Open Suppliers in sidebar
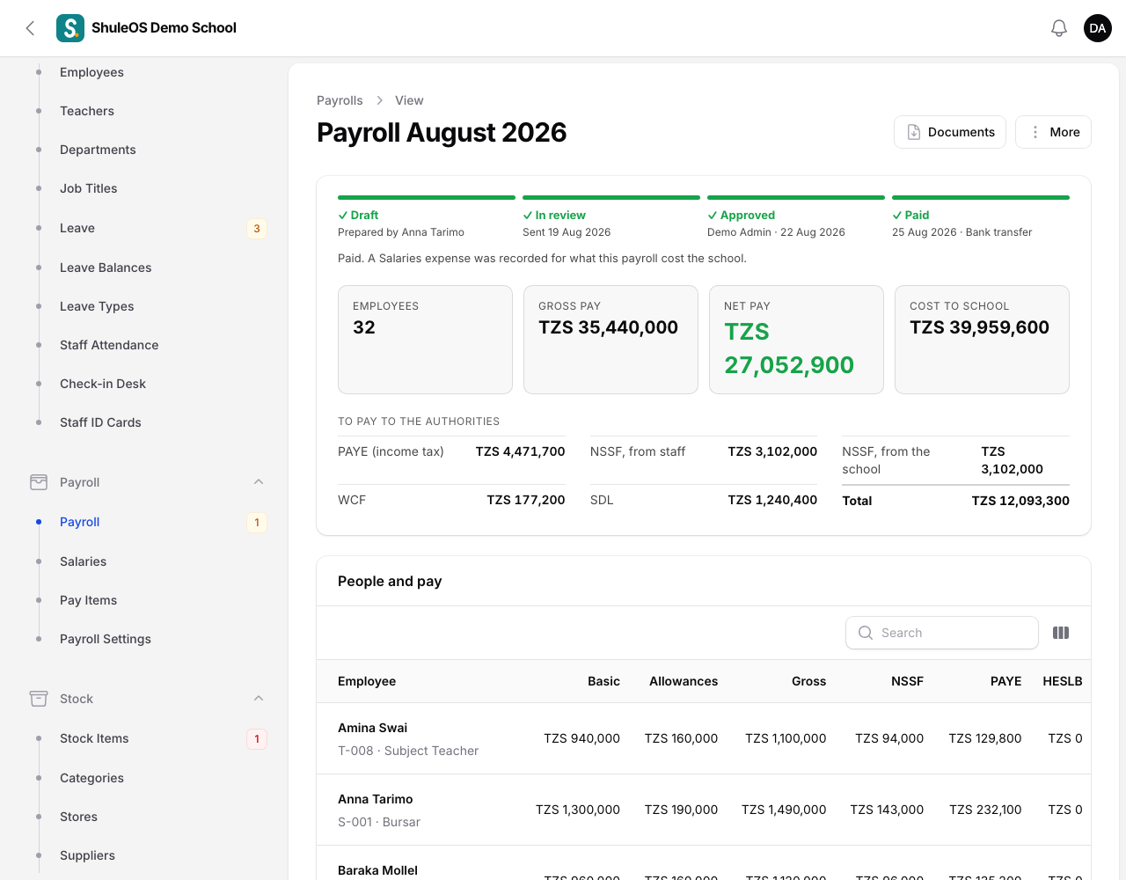Viewport: 1126px width, 880px height. tap(87, 855)
